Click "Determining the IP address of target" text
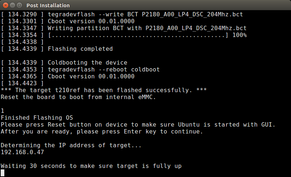This screenshot has width=291, height=177. (71, 145)
